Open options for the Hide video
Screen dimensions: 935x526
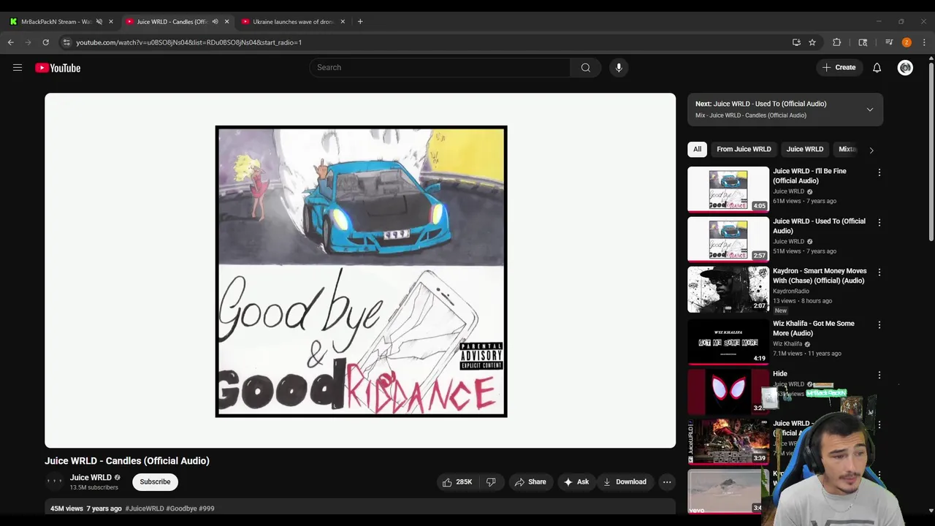click(x=879, y=375)
